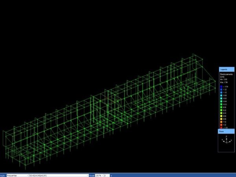Click the Escala percentage field showing 100 %
The height and width of the screenshot is (177, 236).
pos(98,175)
